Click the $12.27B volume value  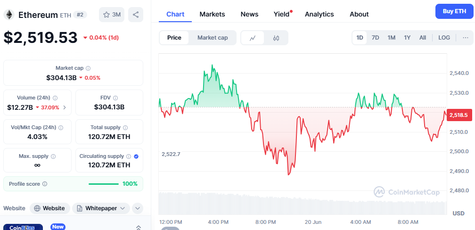[20, 107]
